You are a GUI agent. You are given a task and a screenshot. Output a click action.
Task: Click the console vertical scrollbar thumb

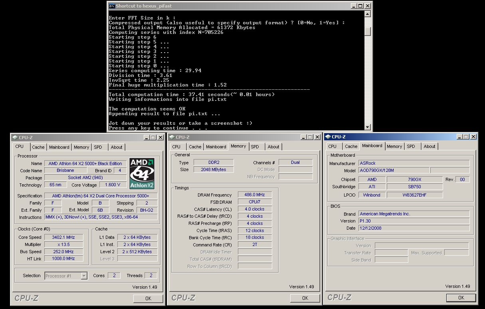pyautogui.click(x=368, y=31)
